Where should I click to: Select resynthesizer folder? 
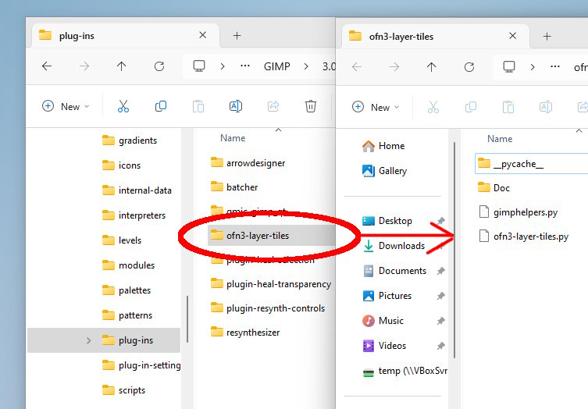(x=245, y=333)
